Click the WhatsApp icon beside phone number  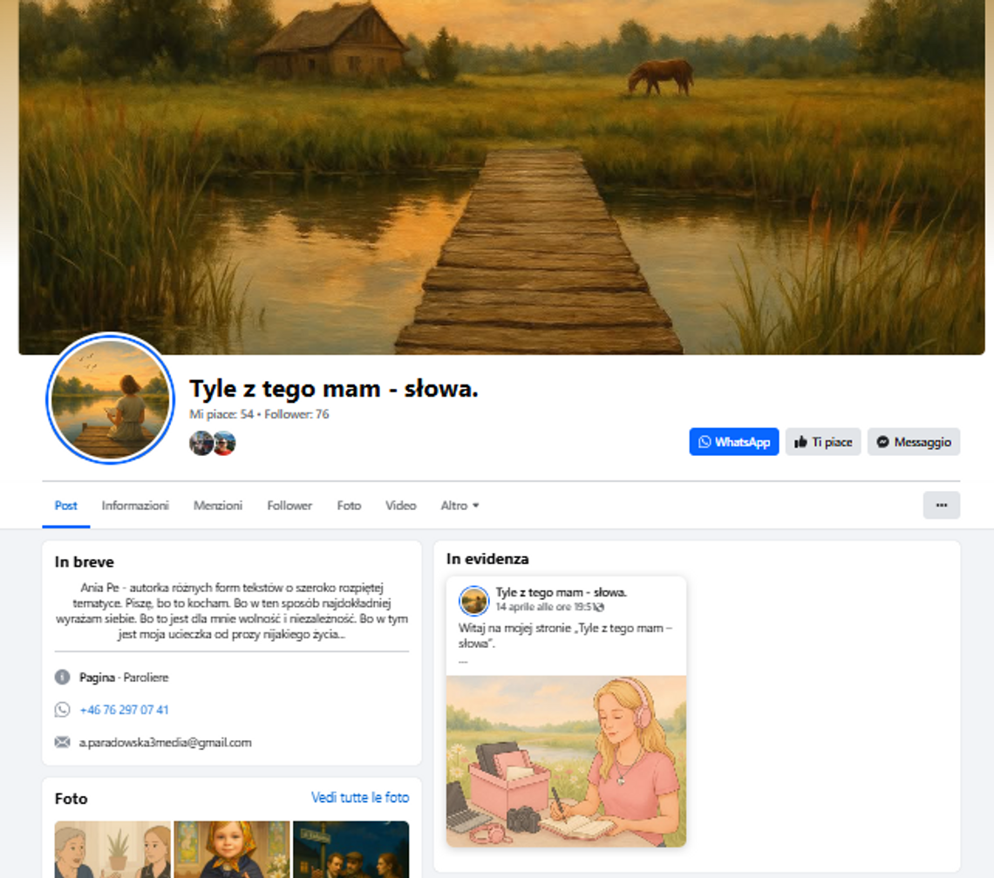click(x=62, y=710)
